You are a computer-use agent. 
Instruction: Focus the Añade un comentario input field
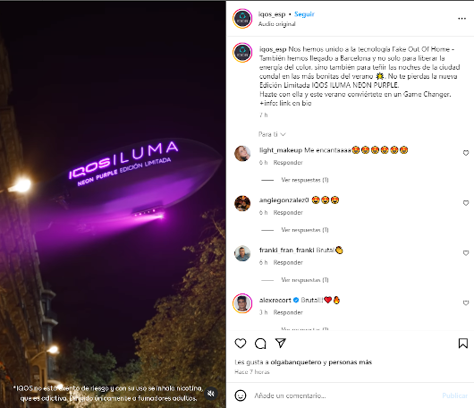344,395
